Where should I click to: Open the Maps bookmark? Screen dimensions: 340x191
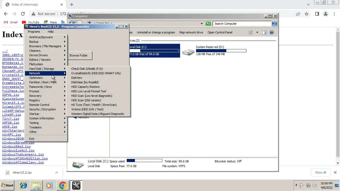pyautogui.click(x=50, y=22)
